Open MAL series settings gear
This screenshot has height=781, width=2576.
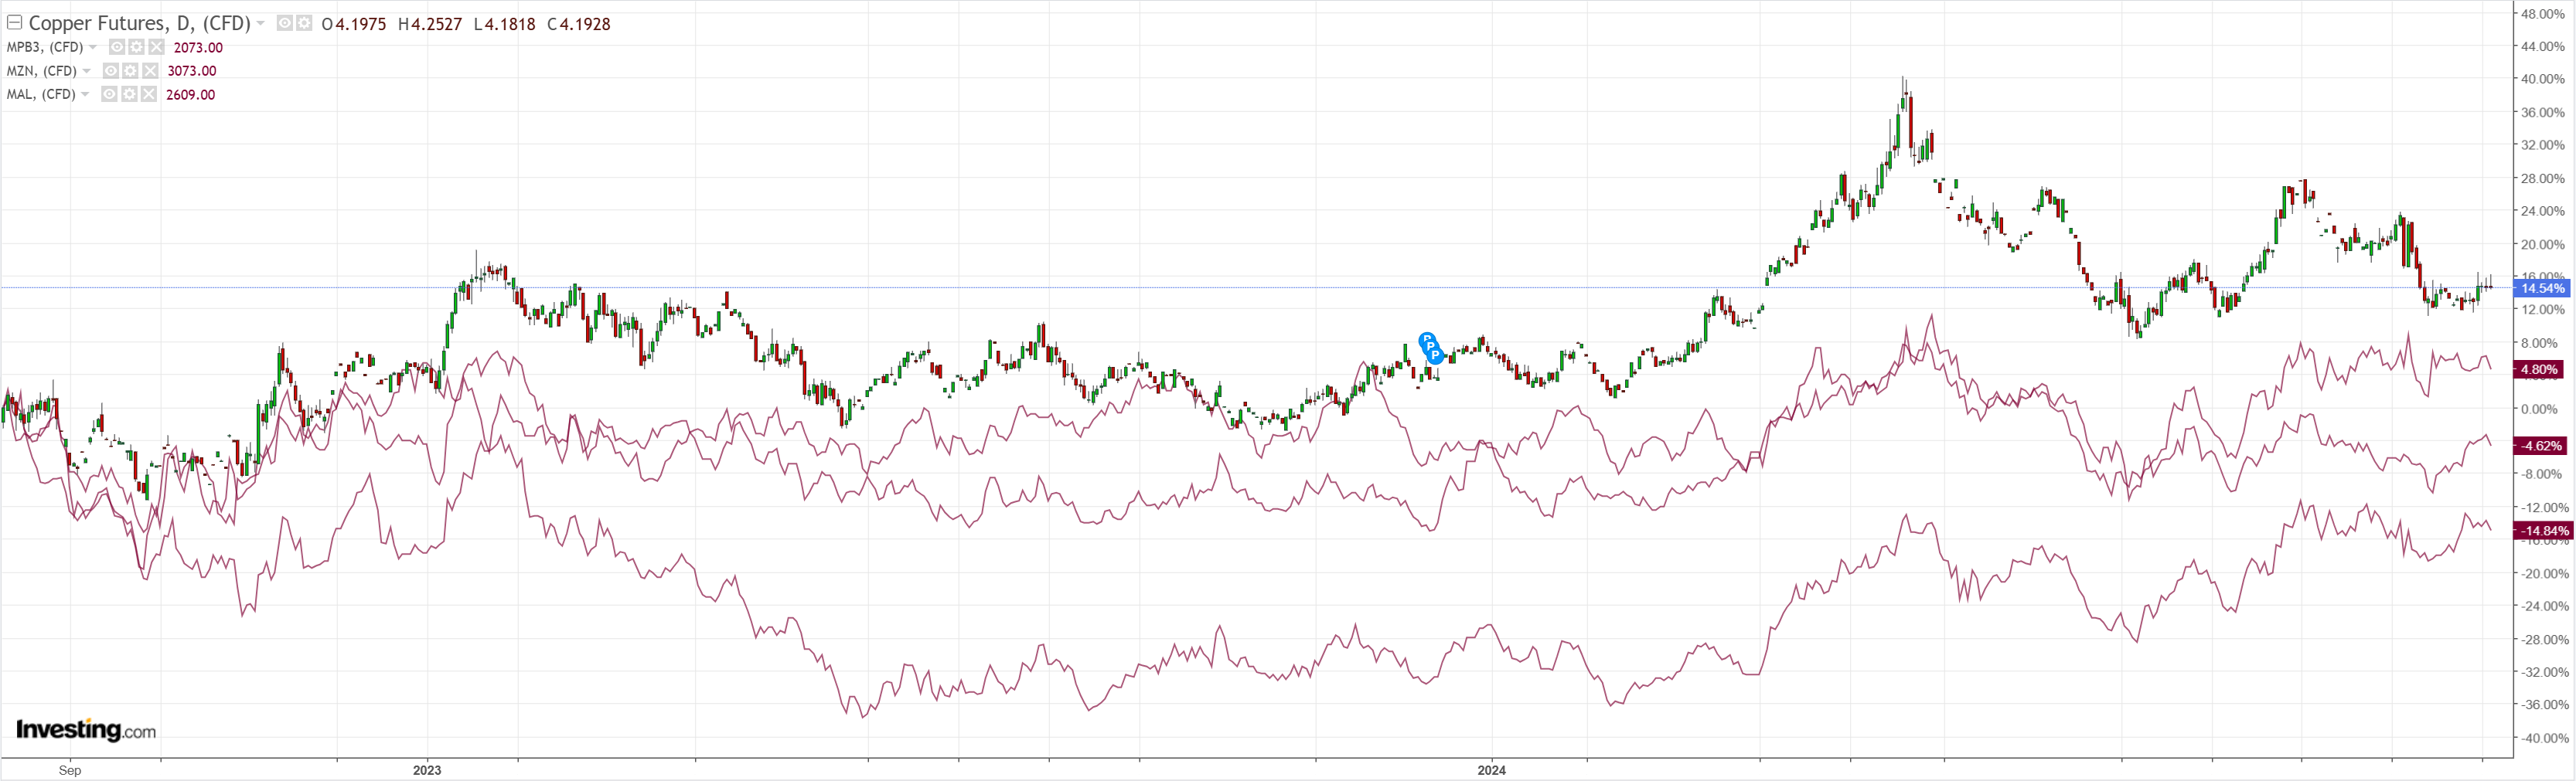(129, 95)
